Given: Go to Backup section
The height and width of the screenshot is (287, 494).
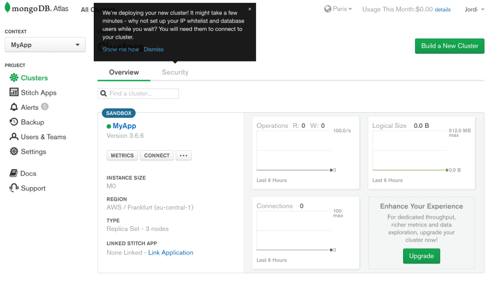Looking at the screenshot, I should click(33, 122).
